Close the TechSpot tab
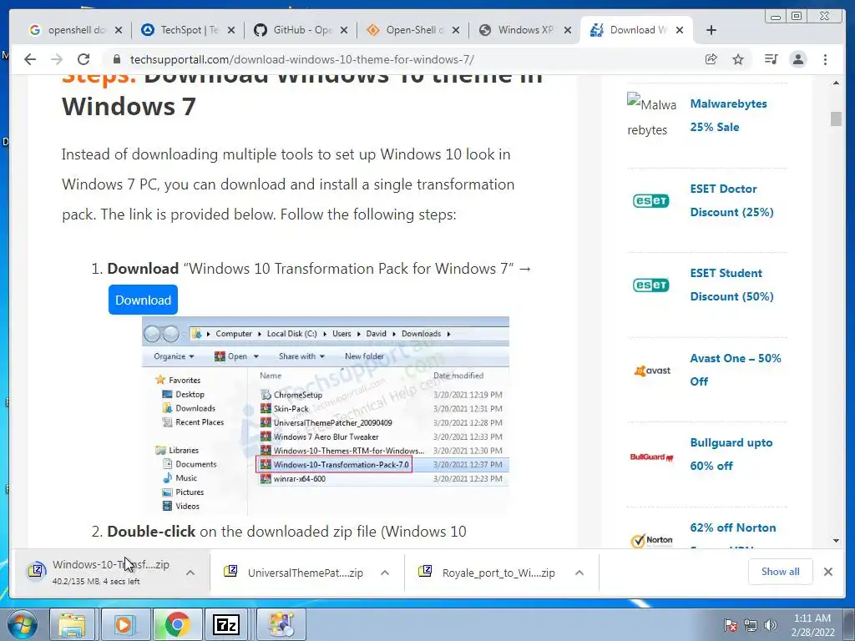The image size is (855, 641). (231, 31)
